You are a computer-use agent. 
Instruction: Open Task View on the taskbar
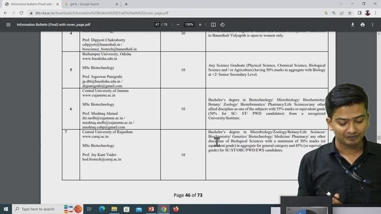[89, 209]
